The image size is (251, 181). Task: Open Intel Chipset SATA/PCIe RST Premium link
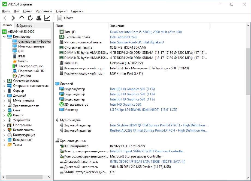point(147,151)
